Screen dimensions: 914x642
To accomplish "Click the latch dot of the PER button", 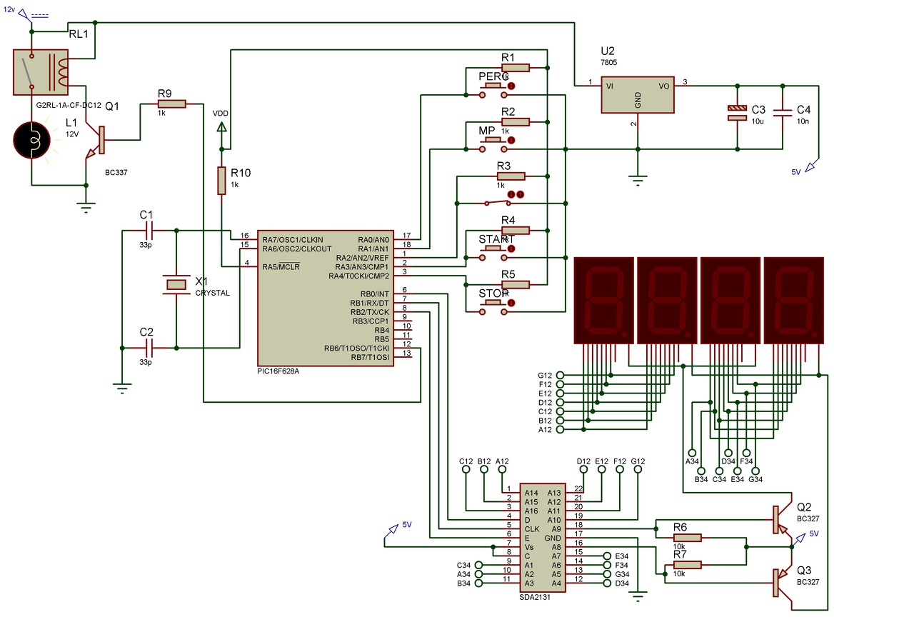I will coord(511,86).
